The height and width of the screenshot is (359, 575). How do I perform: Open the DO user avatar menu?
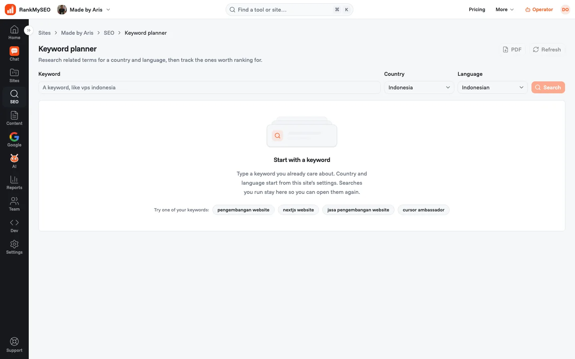(565, 10)
